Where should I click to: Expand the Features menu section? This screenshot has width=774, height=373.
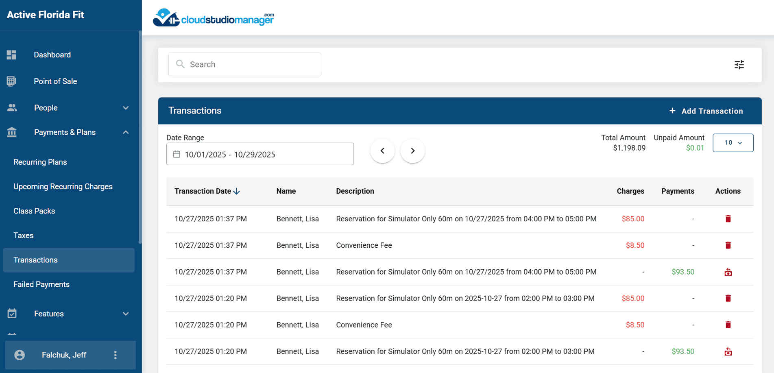(126, 314)
